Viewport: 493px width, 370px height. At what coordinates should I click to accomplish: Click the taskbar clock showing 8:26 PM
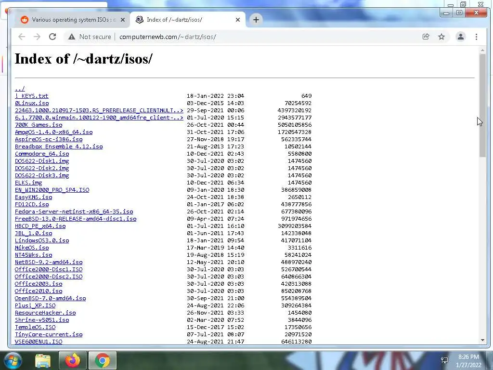pos(468,361)
